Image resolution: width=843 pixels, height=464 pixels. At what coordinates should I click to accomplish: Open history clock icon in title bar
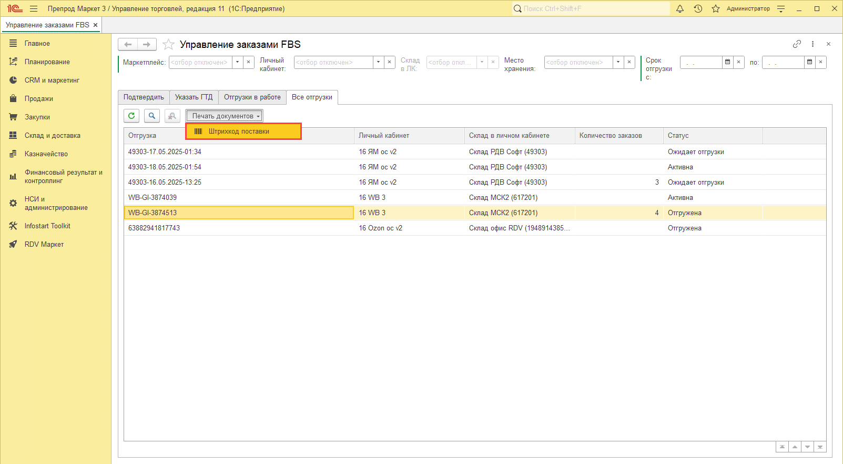[x=698, y=9]
